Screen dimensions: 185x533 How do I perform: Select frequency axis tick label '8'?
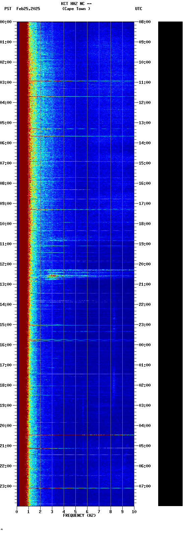pyautogui.click(x=111, y=512)
